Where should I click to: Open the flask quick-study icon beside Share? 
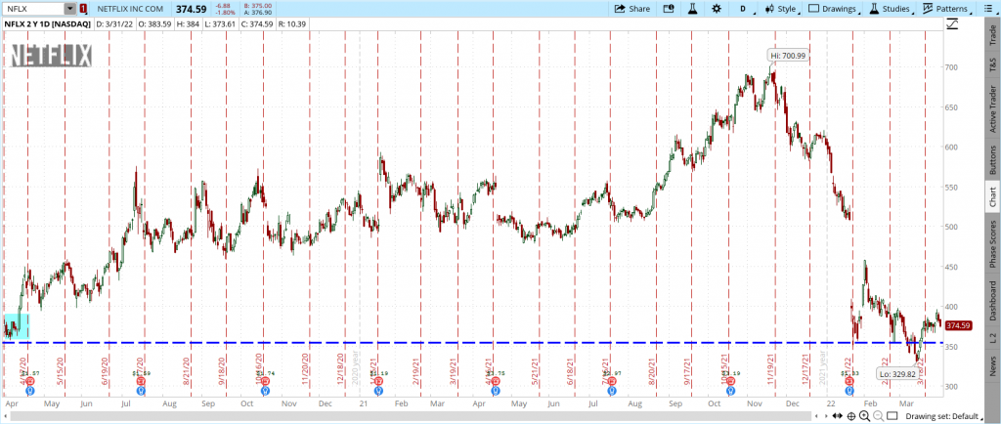point(692,9)
